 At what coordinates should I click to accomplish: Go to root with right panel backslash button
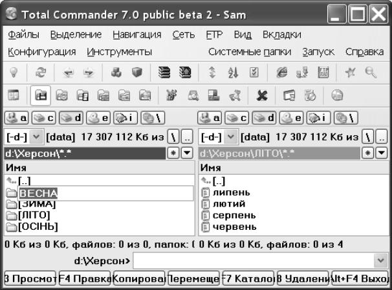click(x=368, y=137)
